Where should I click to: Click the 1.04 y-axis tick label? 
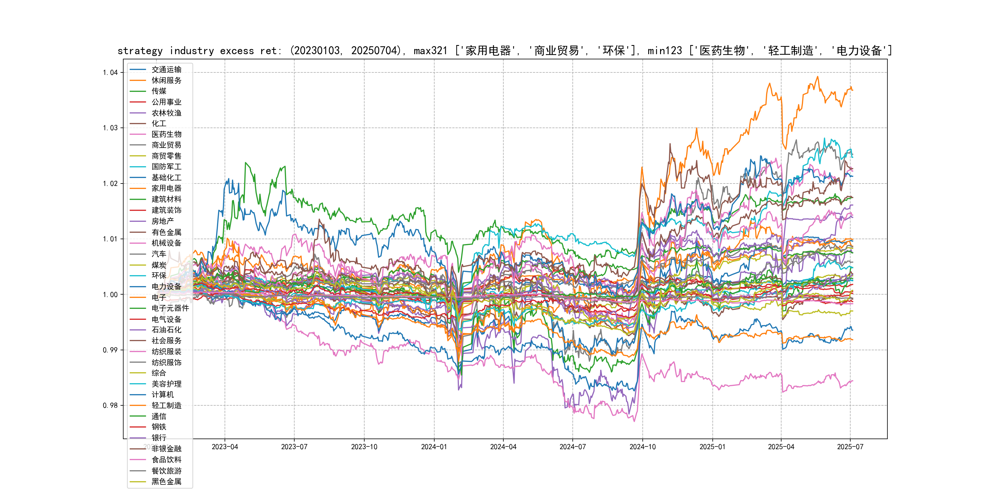coord(110,73)
